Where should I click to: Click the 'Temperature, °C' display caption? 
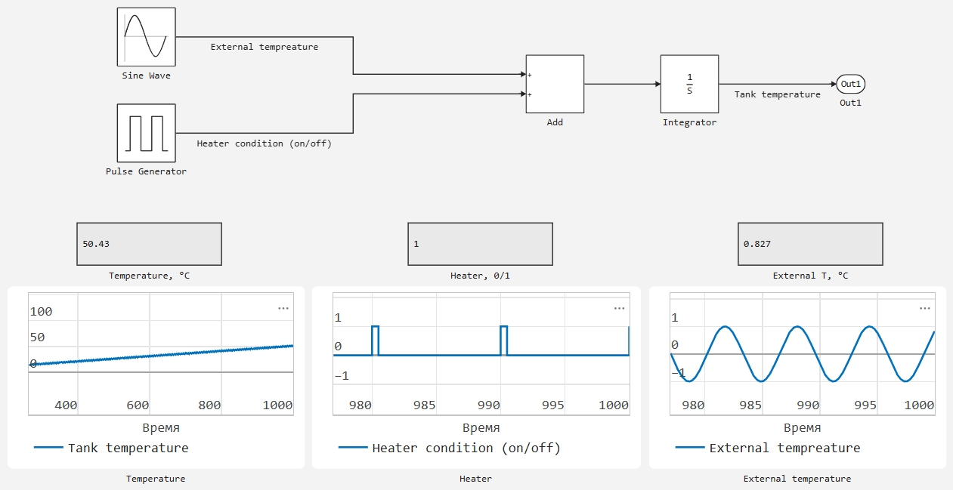(x=149, y=276)
